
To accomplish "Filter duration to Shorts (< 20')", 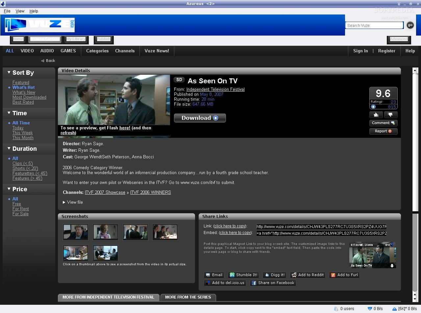I will 25,168.
